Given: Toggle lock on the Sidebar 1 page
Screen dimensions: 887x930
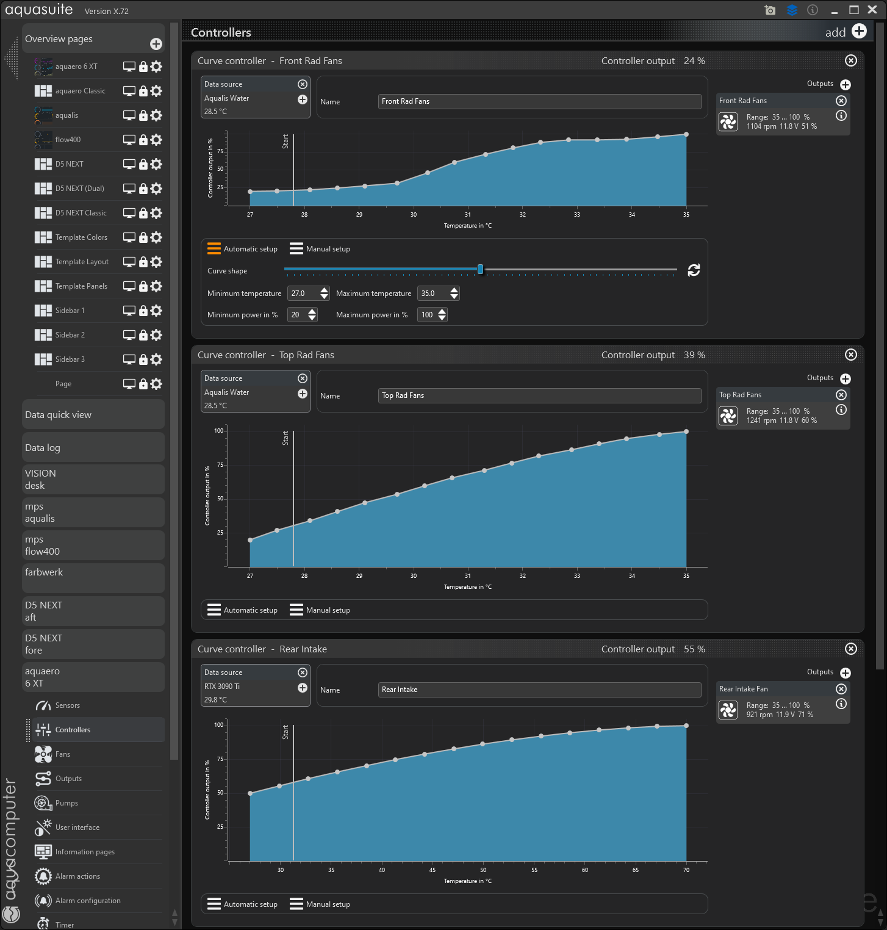Looking at the screenshot, I should pos(143,311).
